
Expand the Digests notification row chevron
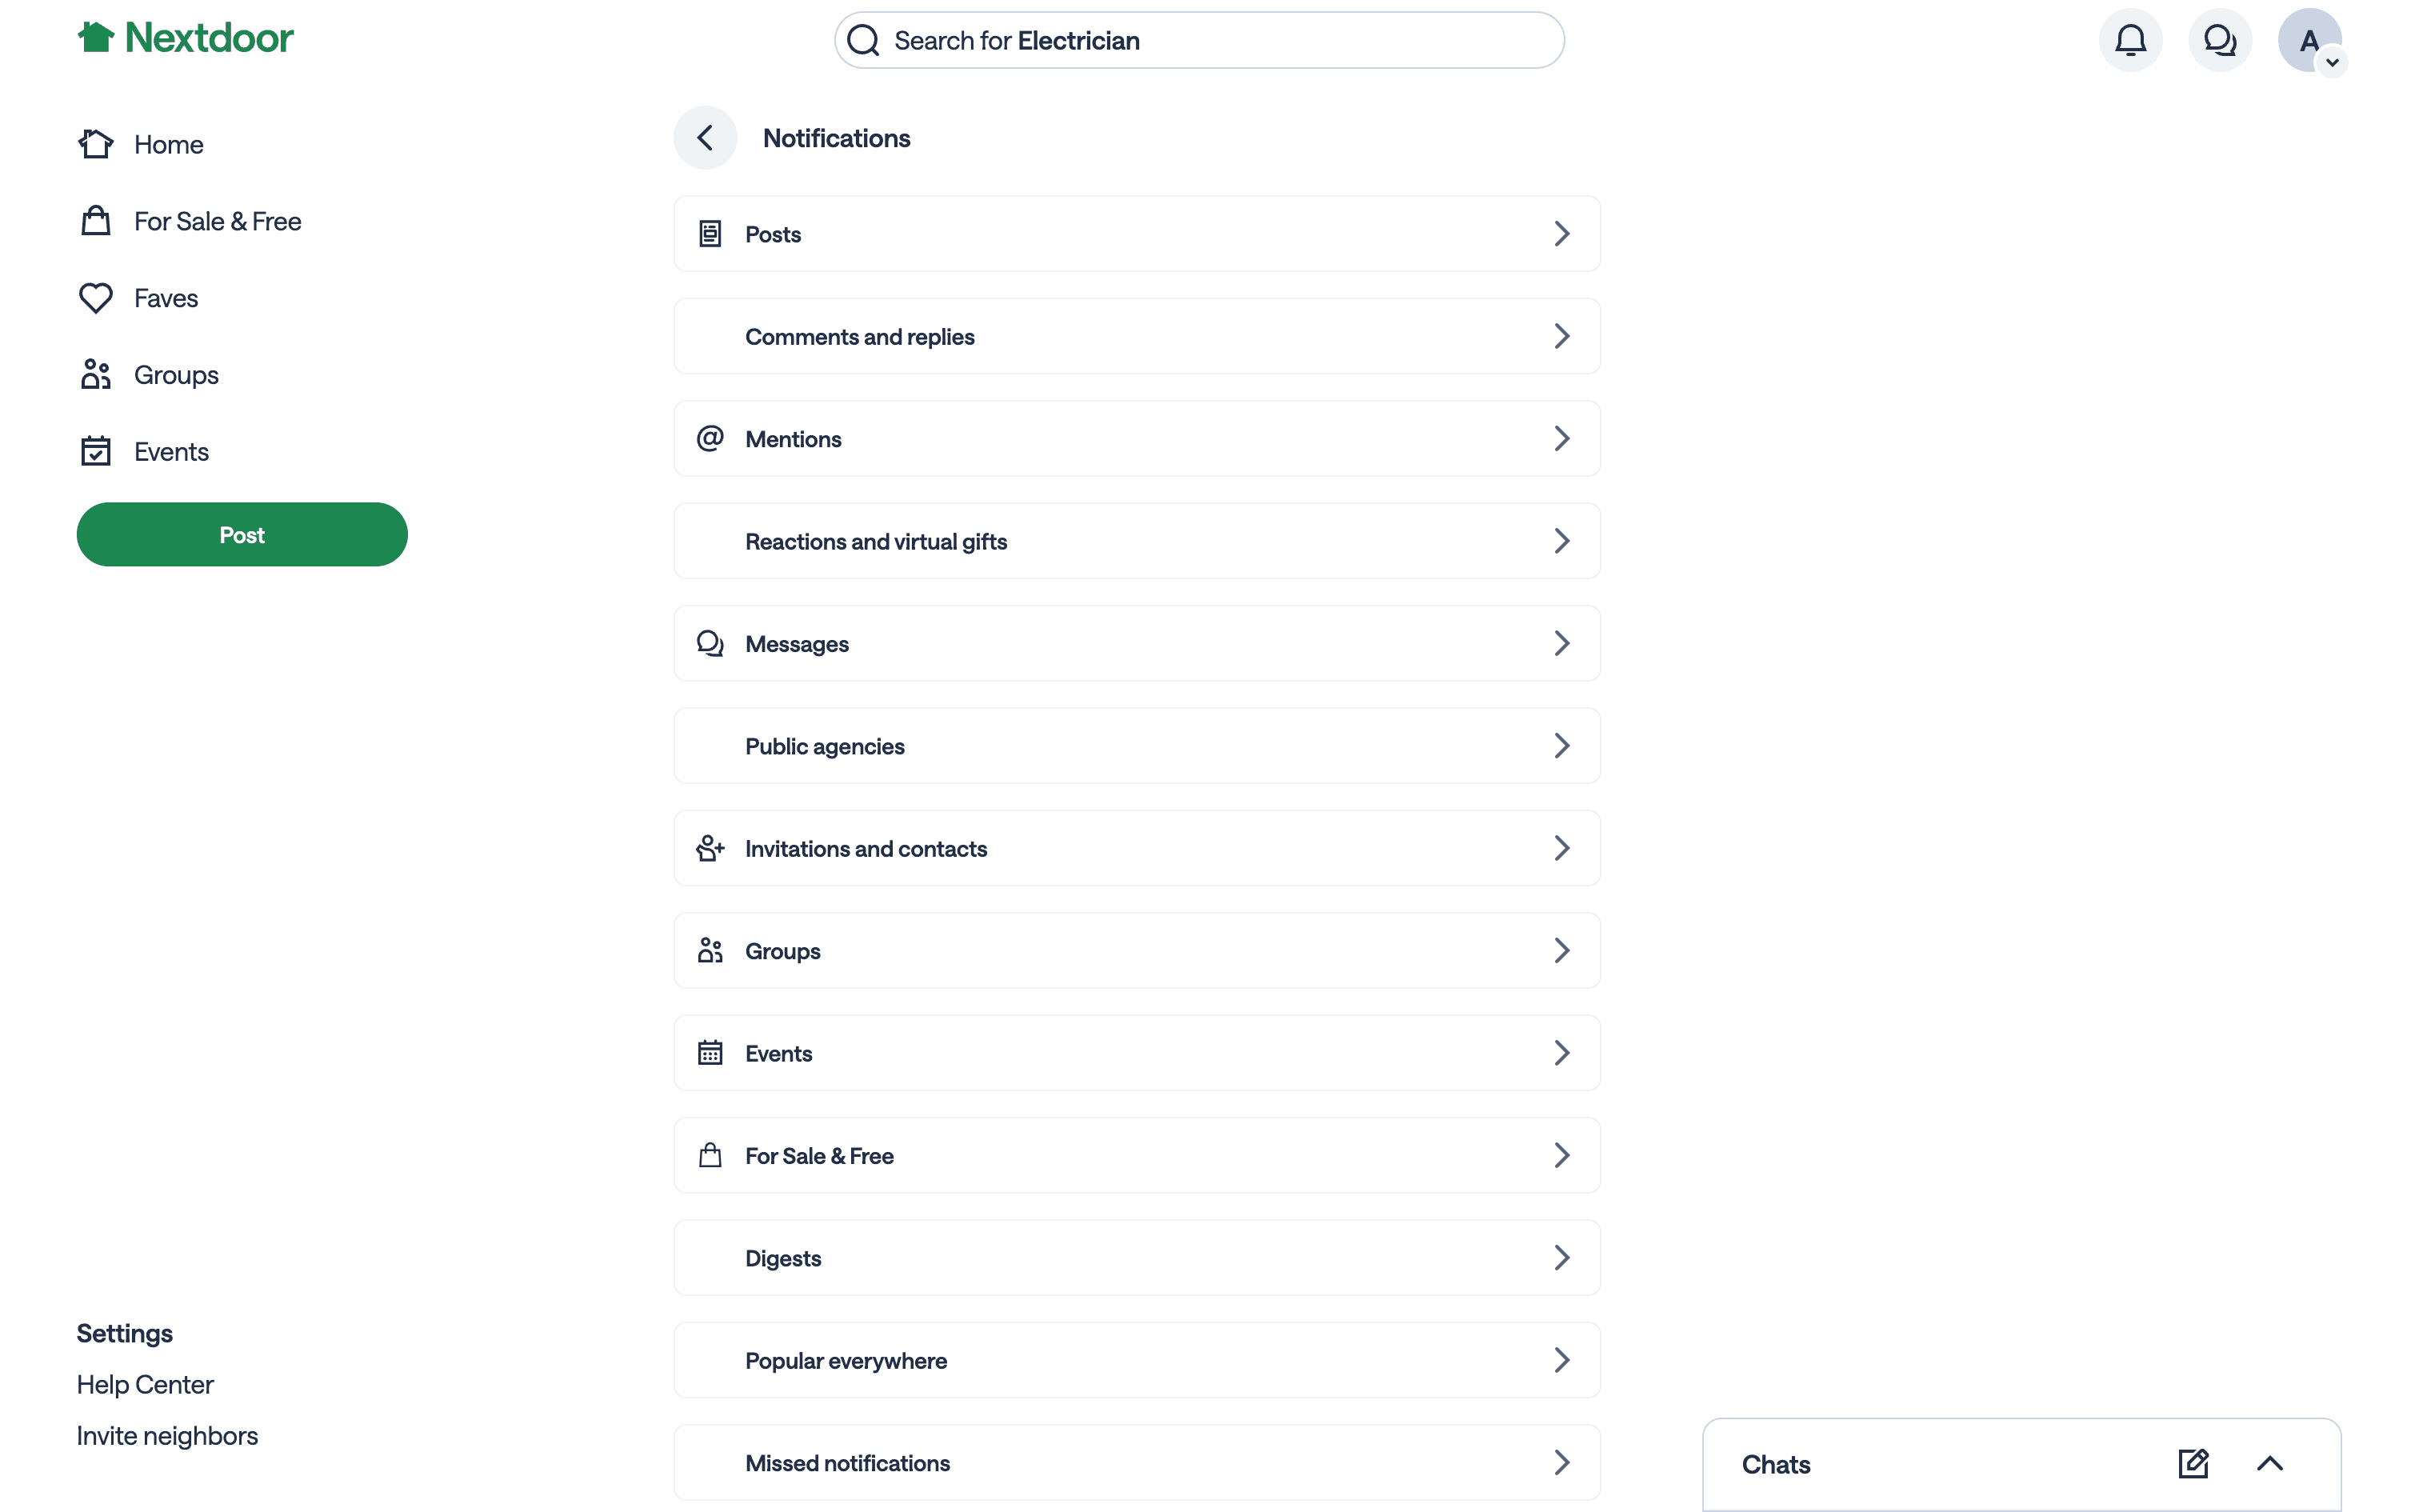click(1561, 1258)
